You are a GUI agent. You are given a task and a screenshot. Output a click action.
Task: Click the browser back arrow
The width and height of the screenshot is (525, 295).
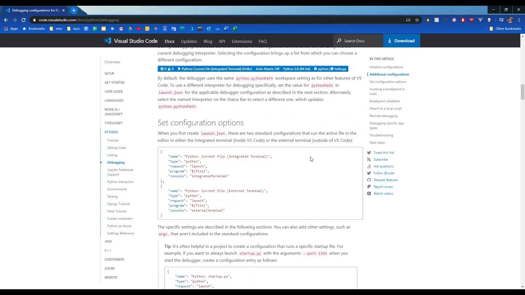6,20
